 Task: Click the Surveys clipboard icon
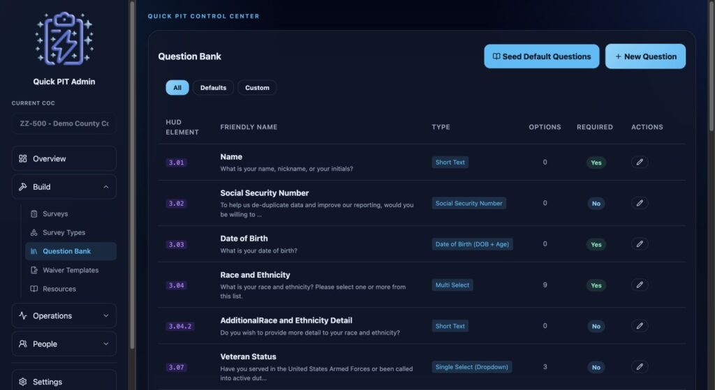[x=34, y=213]
